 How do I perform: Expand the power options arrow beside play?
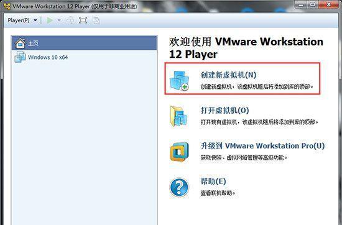point(59,21)
